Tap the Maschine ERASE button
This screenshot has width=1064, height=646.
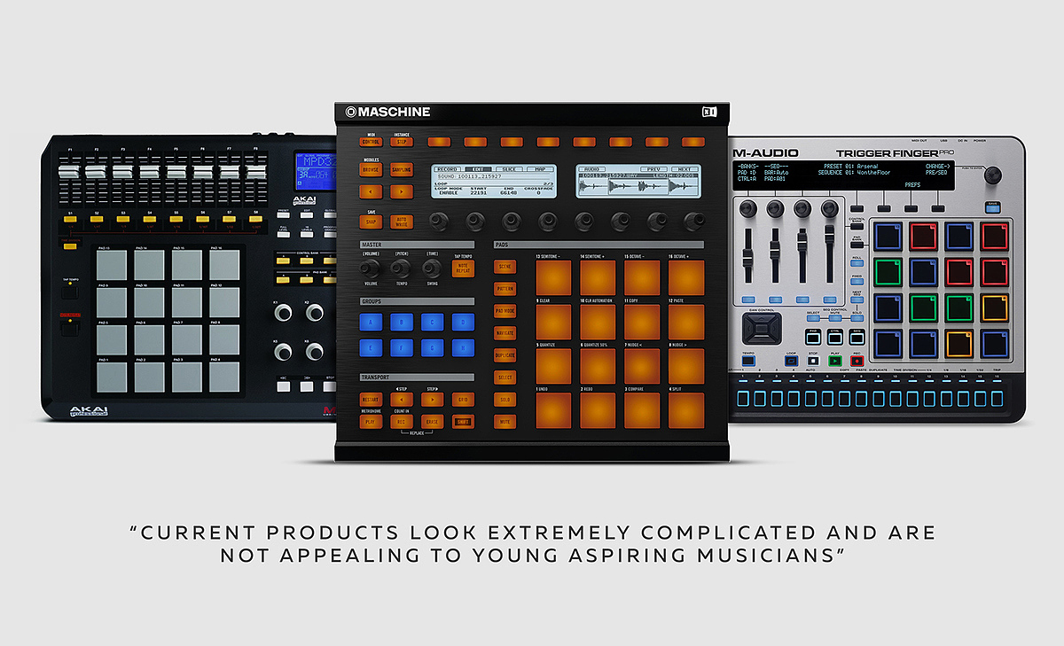pyautogui.click(x=431, y=422)
